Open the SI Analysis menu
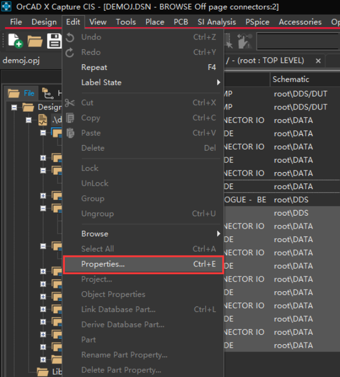 click(x=217, y=22)
